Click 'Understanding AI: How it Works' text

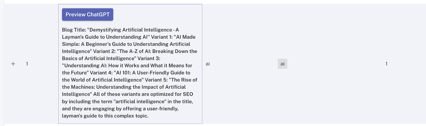[102, 66]
